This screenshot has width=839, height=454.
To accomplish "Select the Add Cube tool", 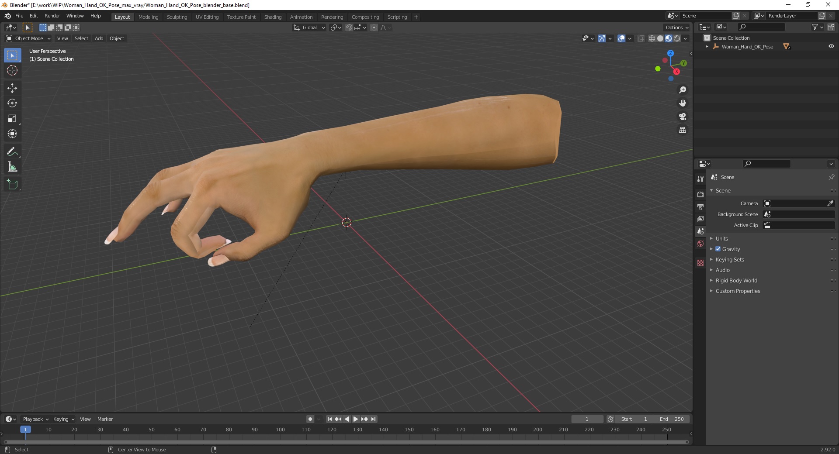I will [12, 185].
